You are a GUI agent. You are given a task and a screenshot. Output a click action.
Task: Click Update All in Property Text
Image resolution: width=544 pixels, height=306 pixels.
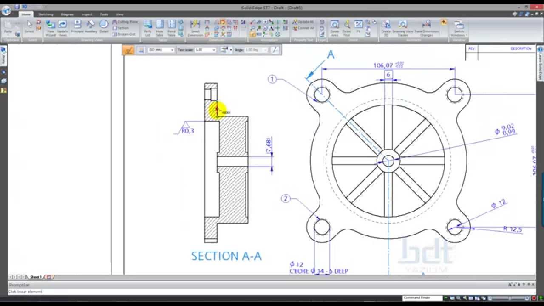click(303, 22)
